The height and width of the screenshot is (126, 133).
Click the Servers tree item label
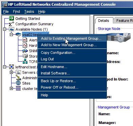[x=29, y=72]
